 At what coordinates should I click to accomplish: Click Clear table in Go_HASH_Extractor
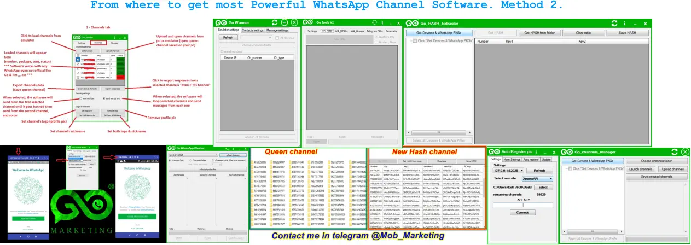coord(583,33)
